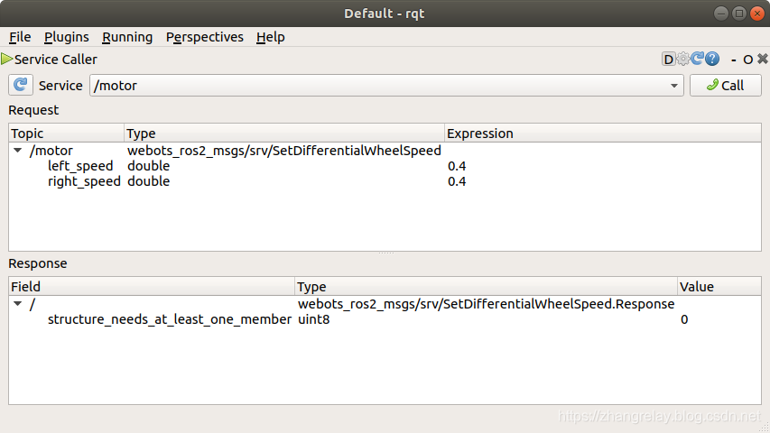
Task: Click the uint8 type cell
Action: (314, 319)
